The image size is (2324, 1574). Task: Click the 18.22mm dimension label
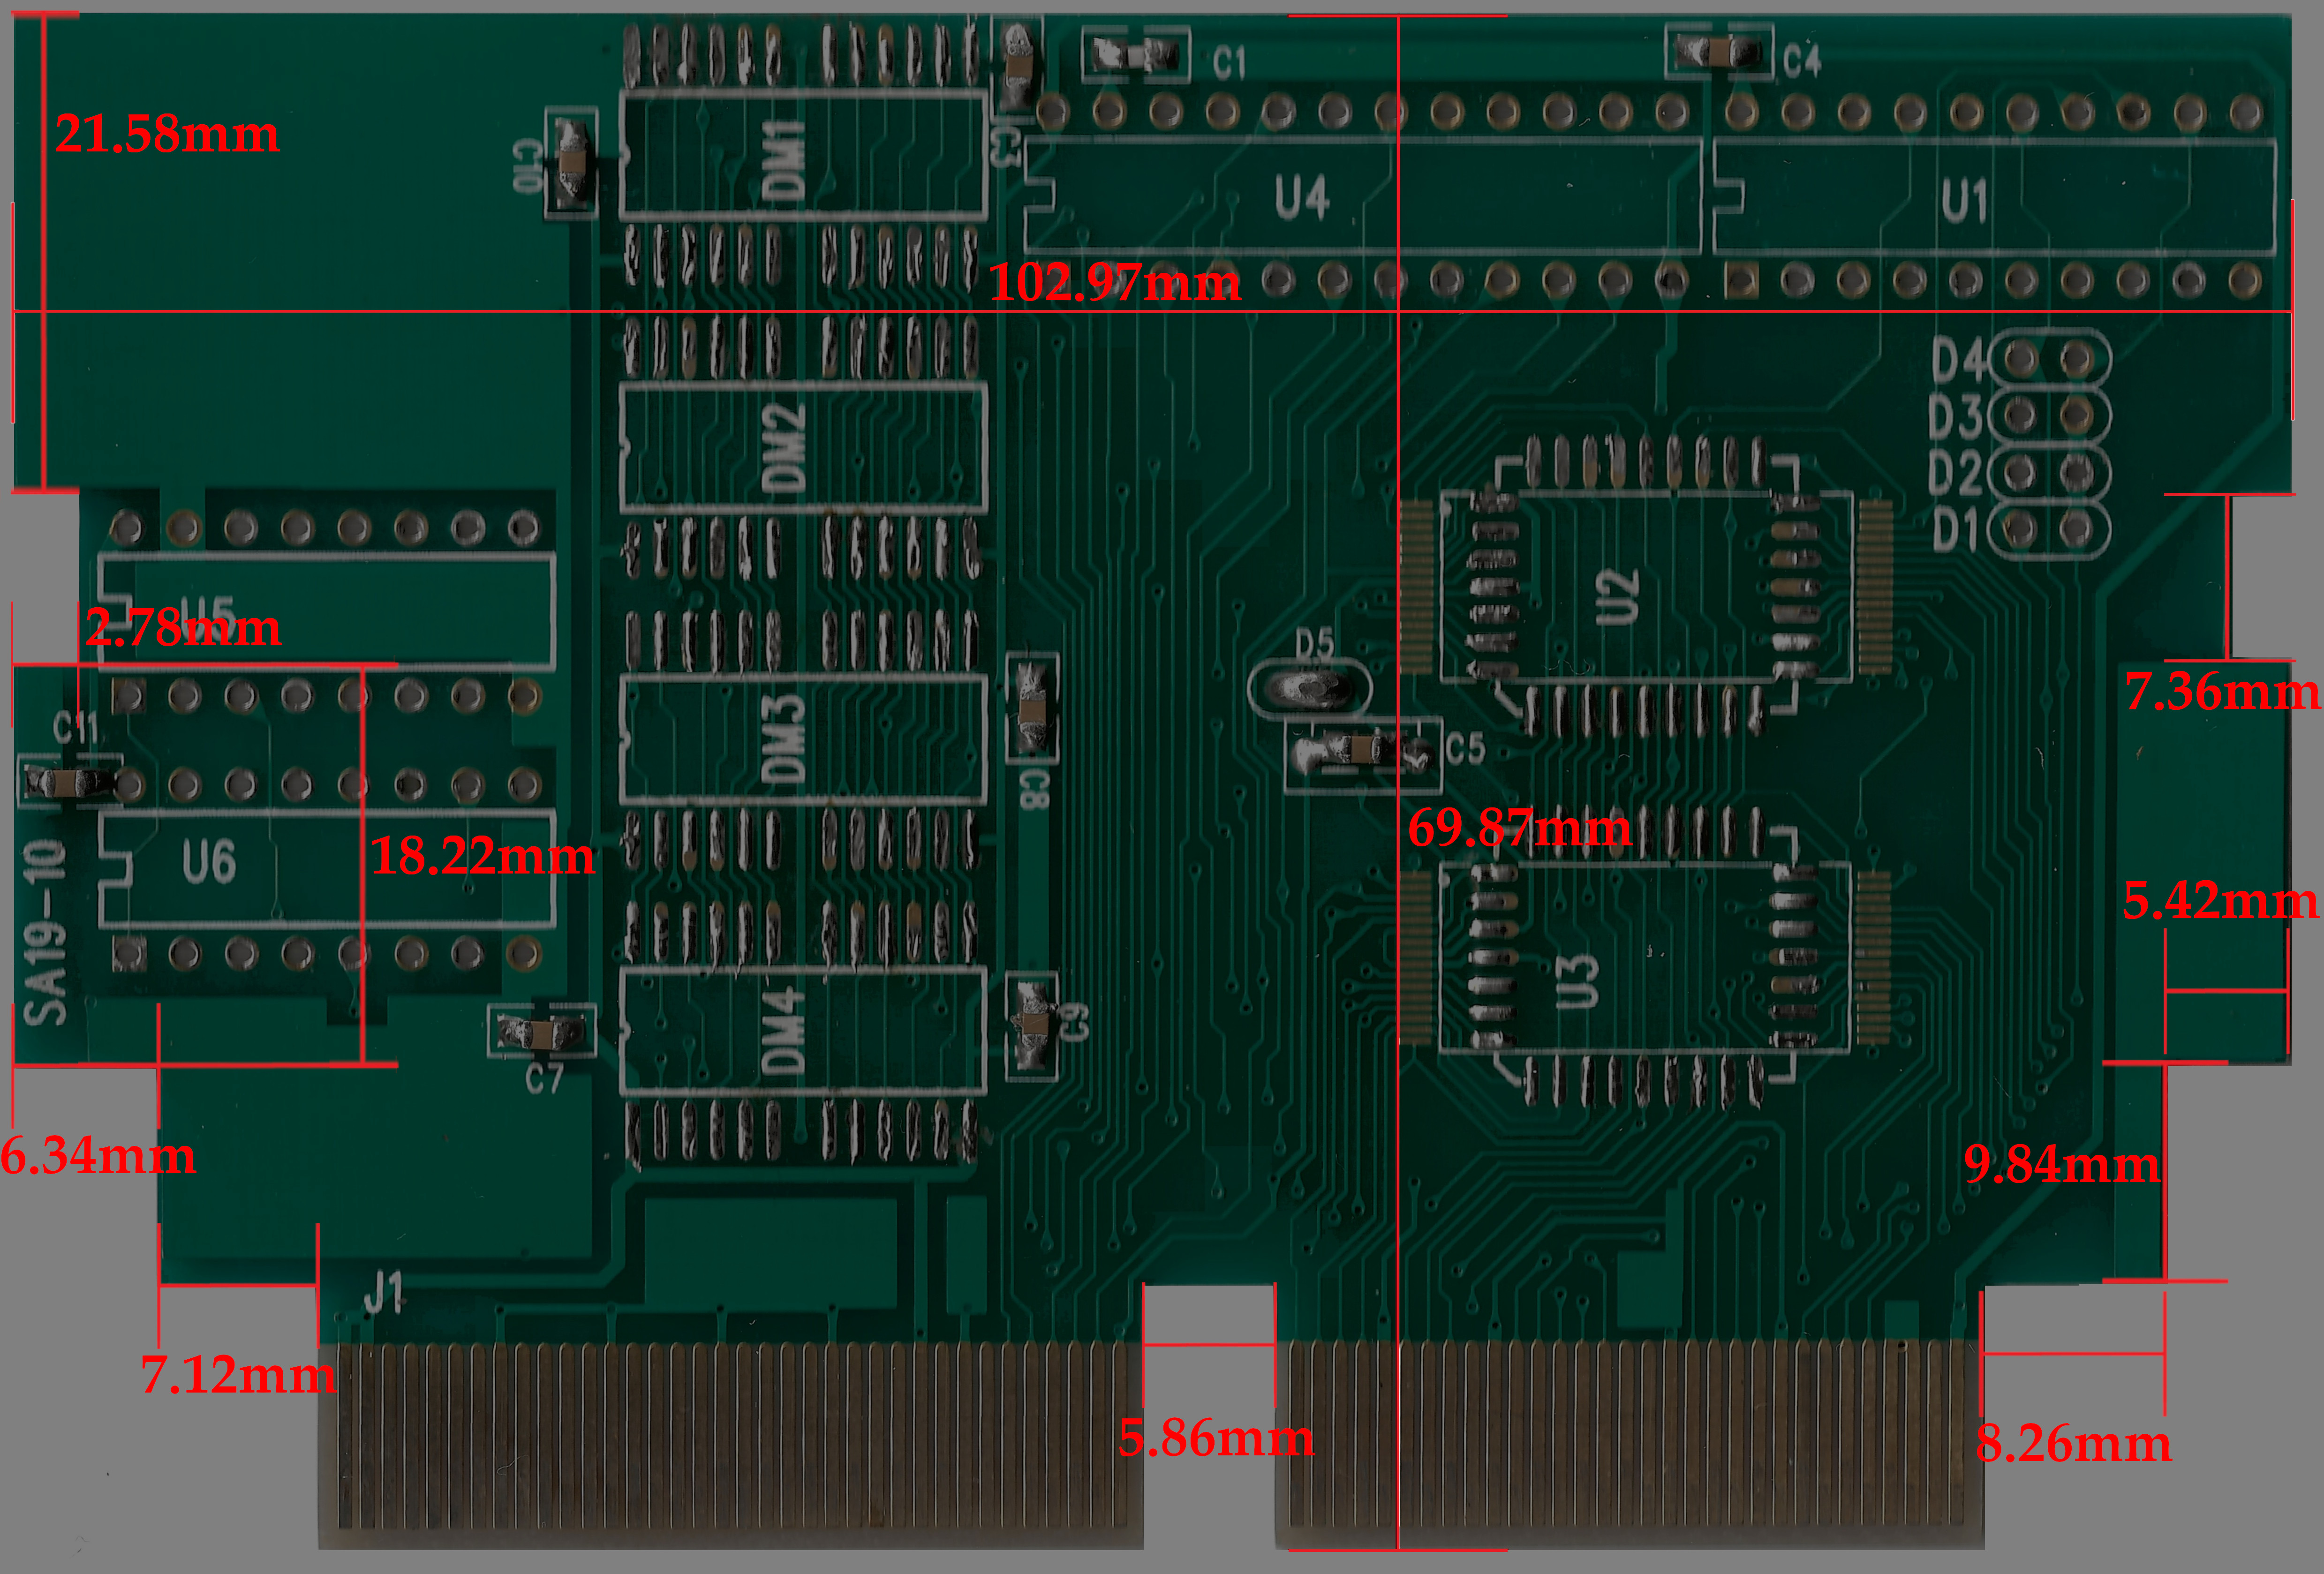click(482, 856)
